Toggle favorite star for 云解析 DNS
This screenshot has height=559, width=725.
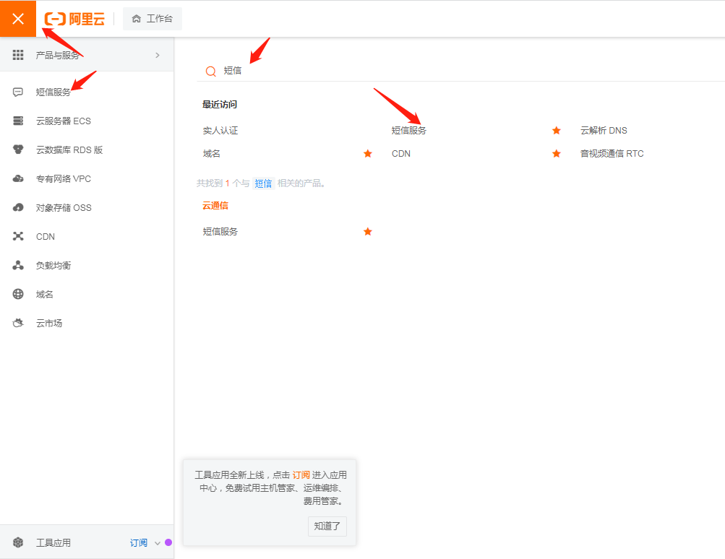click(x=557, y=130)
